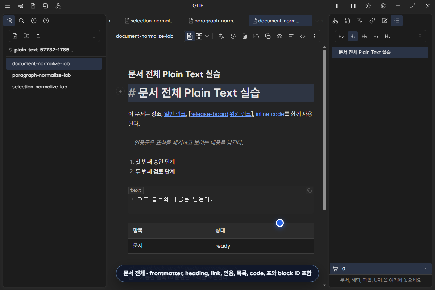
Task: Open recent history clock in left sidebar
Action: tap(34, 21)
